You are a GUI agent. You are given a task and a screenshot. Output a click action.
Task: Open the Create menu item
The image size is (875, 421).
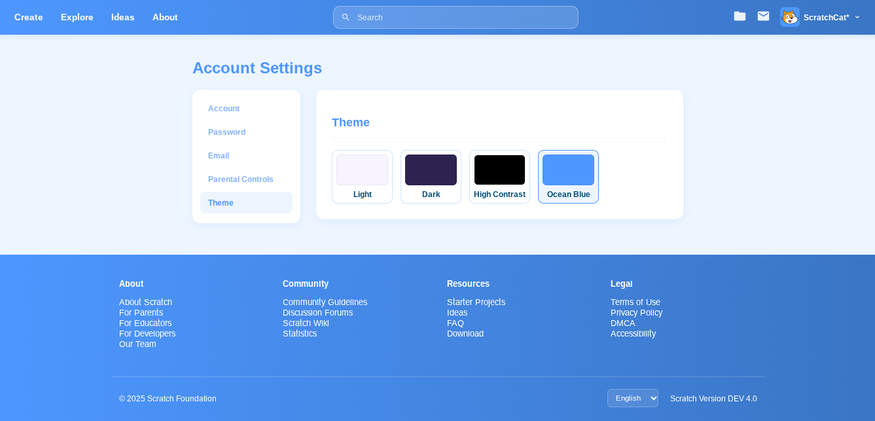coord(29,17)
